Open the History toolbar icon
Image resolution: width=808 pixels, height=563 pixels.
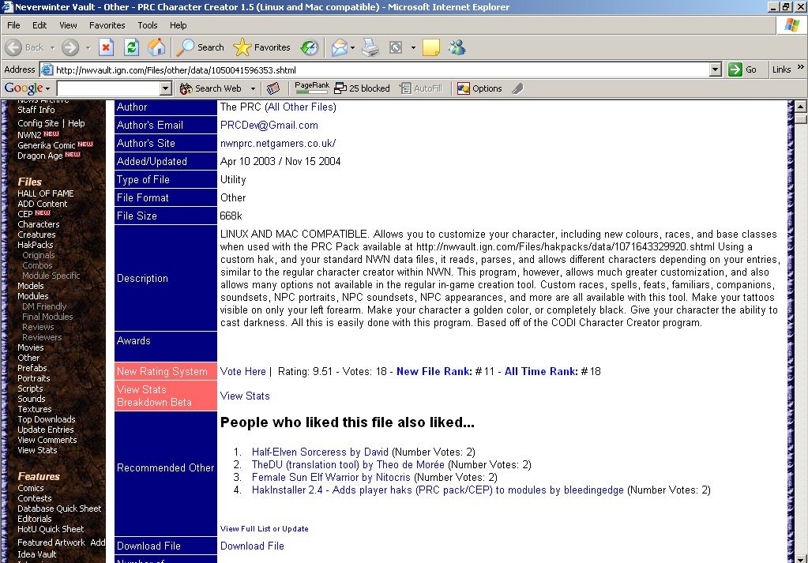310,47
